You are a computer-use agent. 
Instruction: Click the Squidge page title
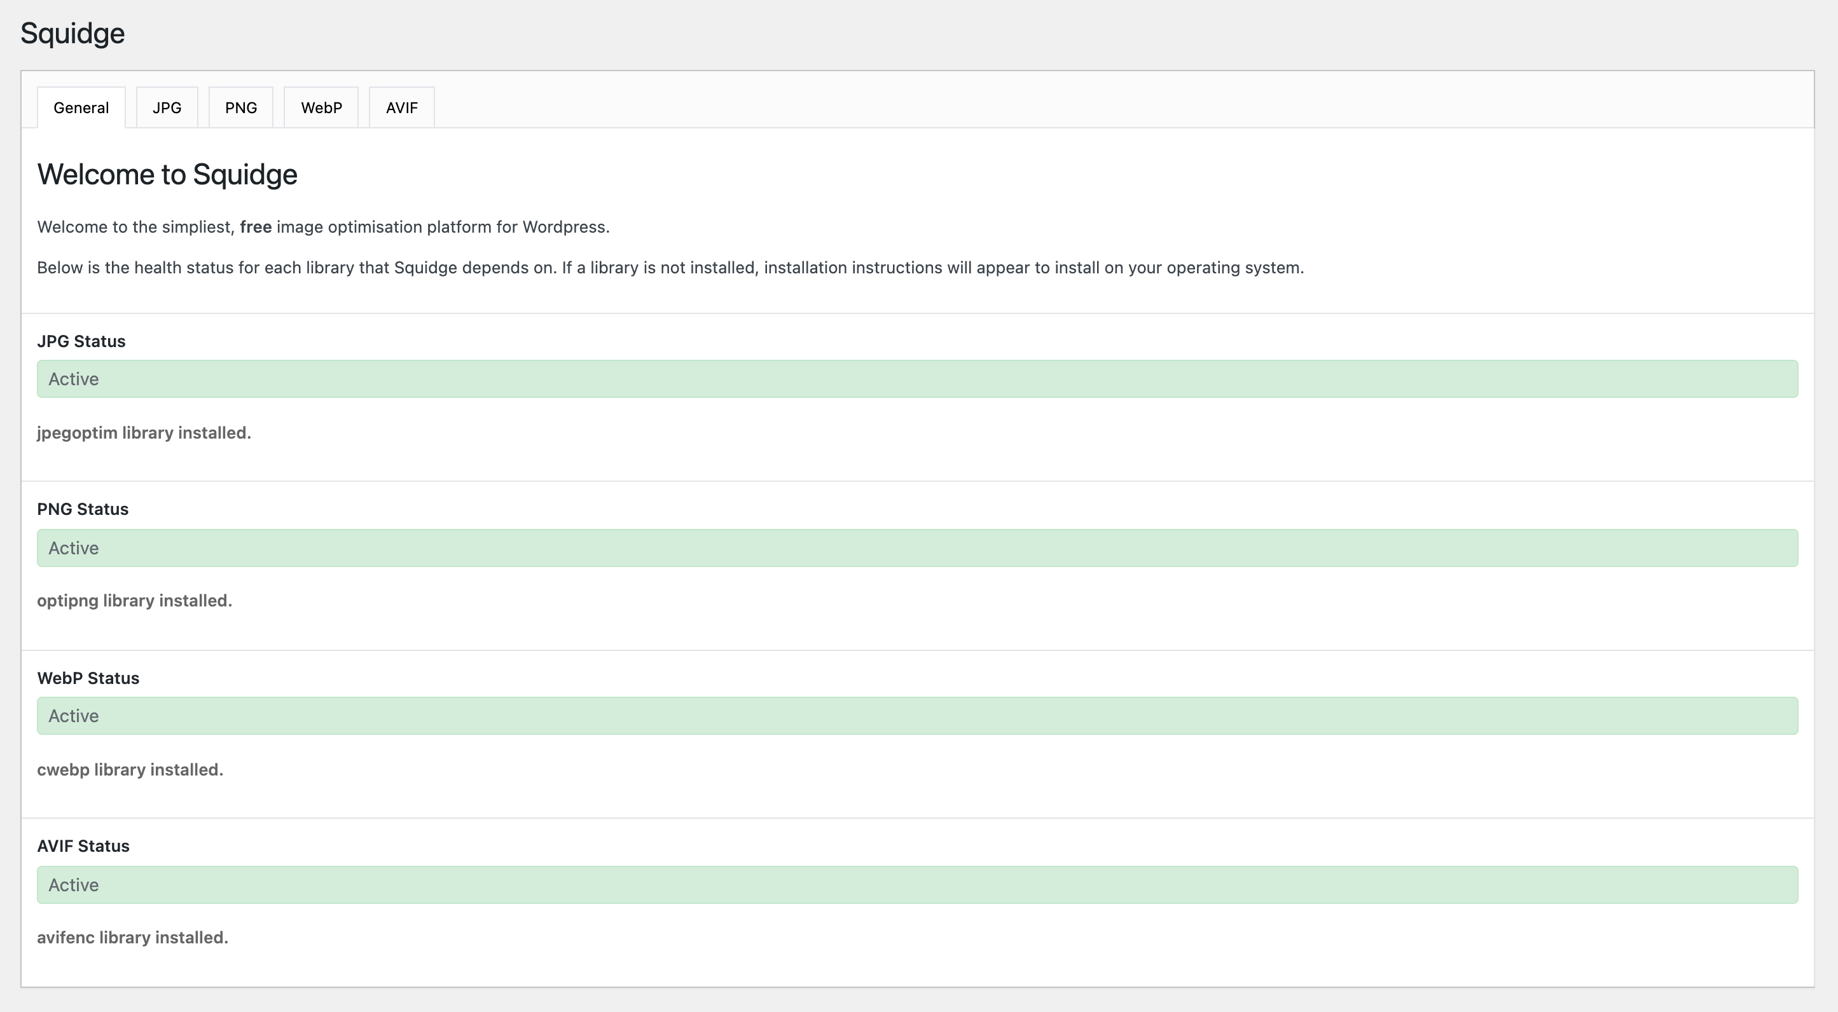click(72, 34)
